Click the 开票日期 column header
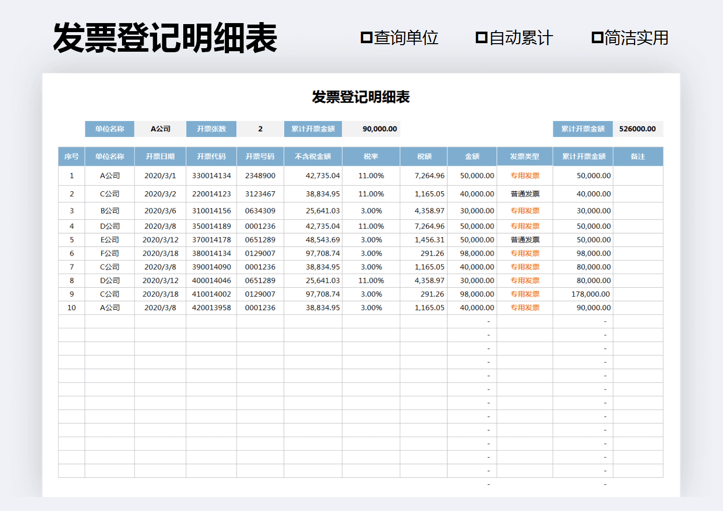Image resolution: width=723 pixels, height=511 pixels. pyautogui.click(x=160, y=156)
